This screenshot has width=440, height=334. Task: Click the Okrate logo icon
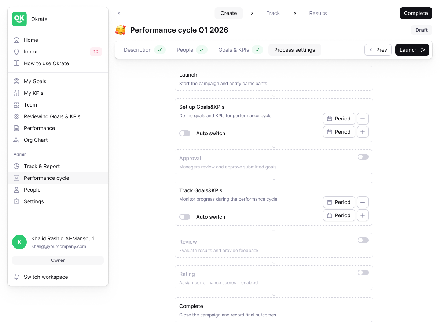point(19,19)
